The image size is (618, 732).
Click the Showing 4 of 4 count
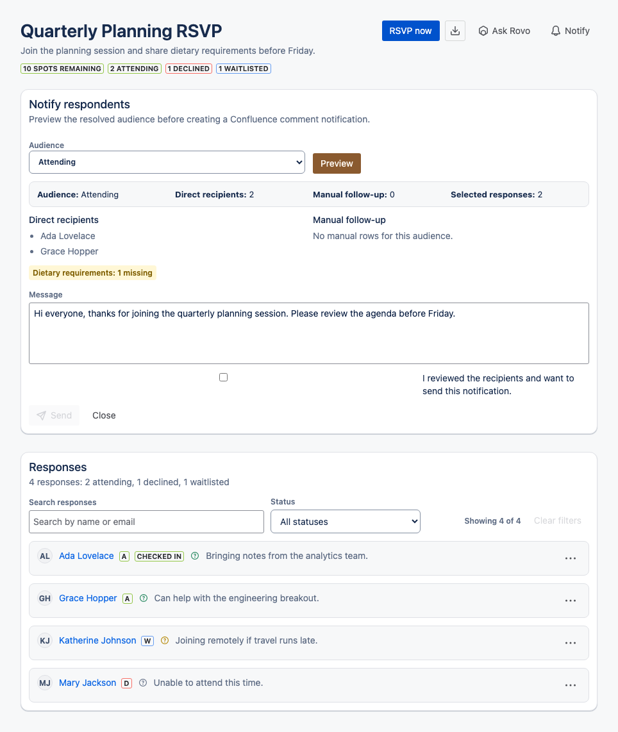[492, 520]
